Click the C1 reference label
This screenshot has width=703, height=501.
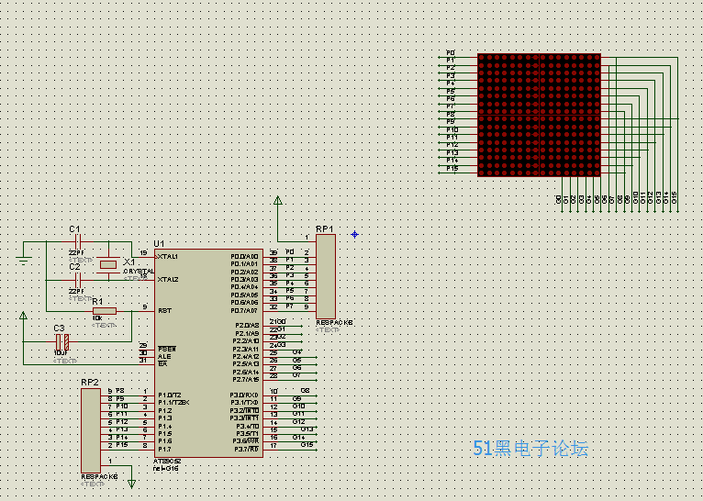tap(74, 229)
